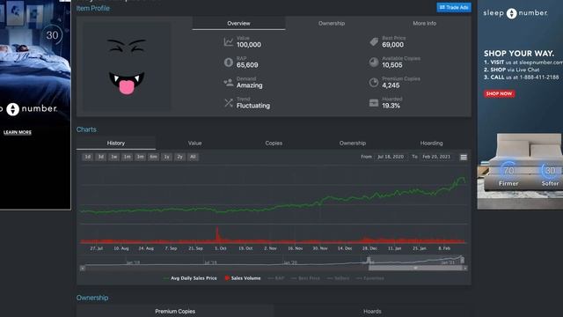
Task: Toggle Avg Daily Sales Price legend series
Action: coord(190,278)
